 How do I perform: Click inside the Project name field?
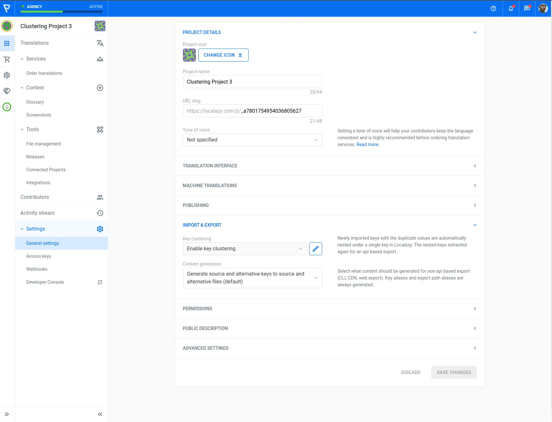pyautogui.click(x=252, y=82)
